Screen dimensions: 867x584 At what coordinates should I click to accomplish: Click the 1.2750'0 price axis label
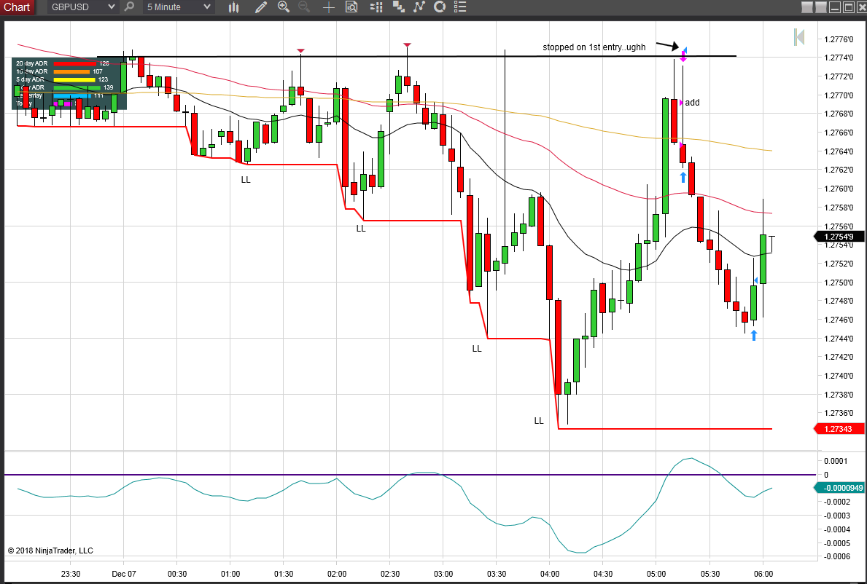point(839,282)
